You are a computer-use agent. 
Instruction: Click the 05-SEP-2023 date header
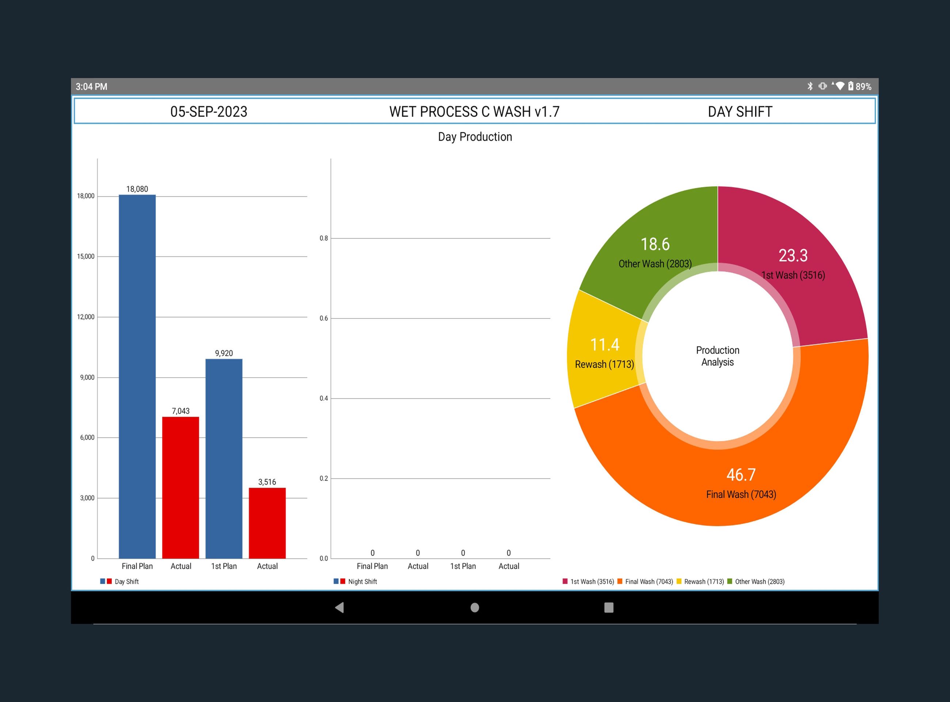coord(209,112)
